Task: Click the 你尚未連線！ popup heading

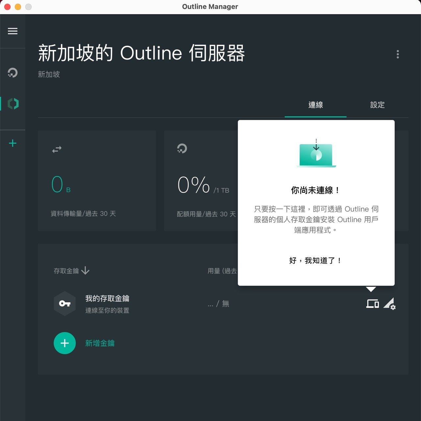Action: (x=316, y=190)
